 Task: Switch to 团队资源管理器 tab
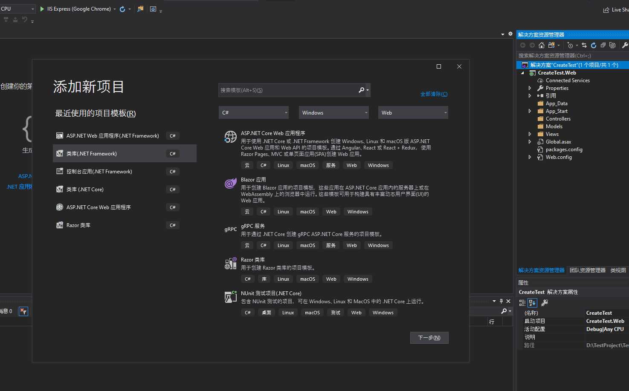pyautogui.click(x=588, y=270)
